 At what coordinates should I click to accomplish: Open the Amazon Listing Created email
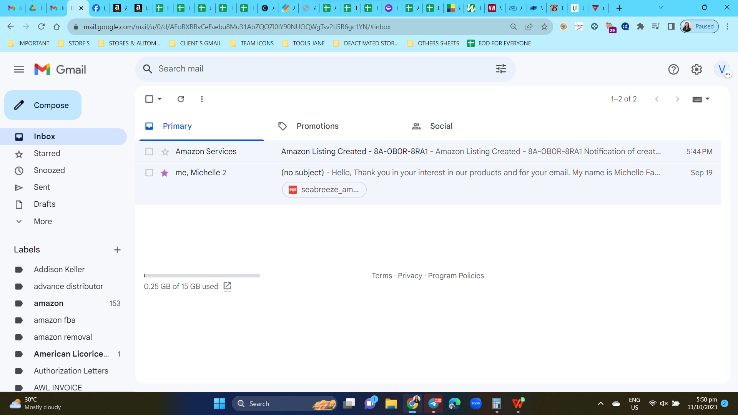[428, 152]
